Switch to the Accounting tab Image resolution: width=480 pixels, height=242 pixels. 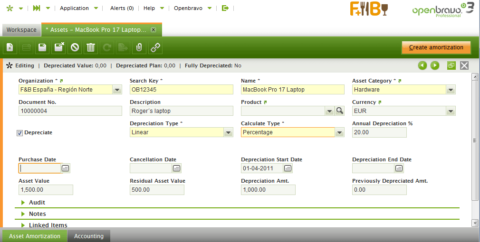click(89, 236)
